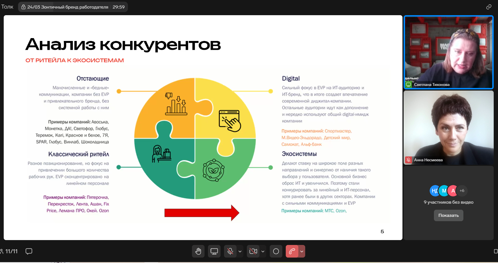Select Анна Несмеева's video tile
The image size is (498, 263).
pyautogui.click(x=448, y=127)
